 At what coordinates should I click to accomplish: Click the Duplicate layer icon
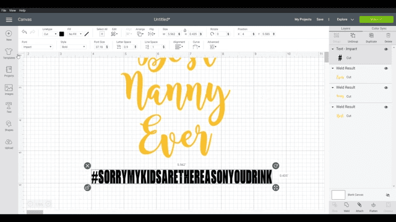(371, 36)
